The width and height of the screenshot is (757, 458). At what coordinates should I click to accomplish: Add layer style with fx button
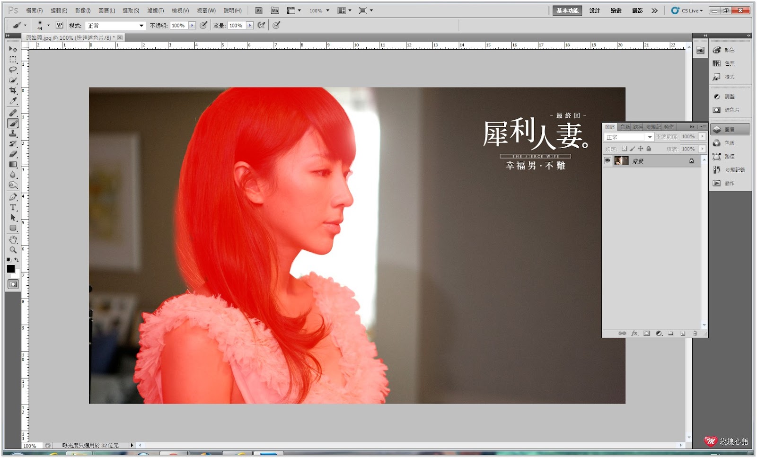tap(634, 333)
